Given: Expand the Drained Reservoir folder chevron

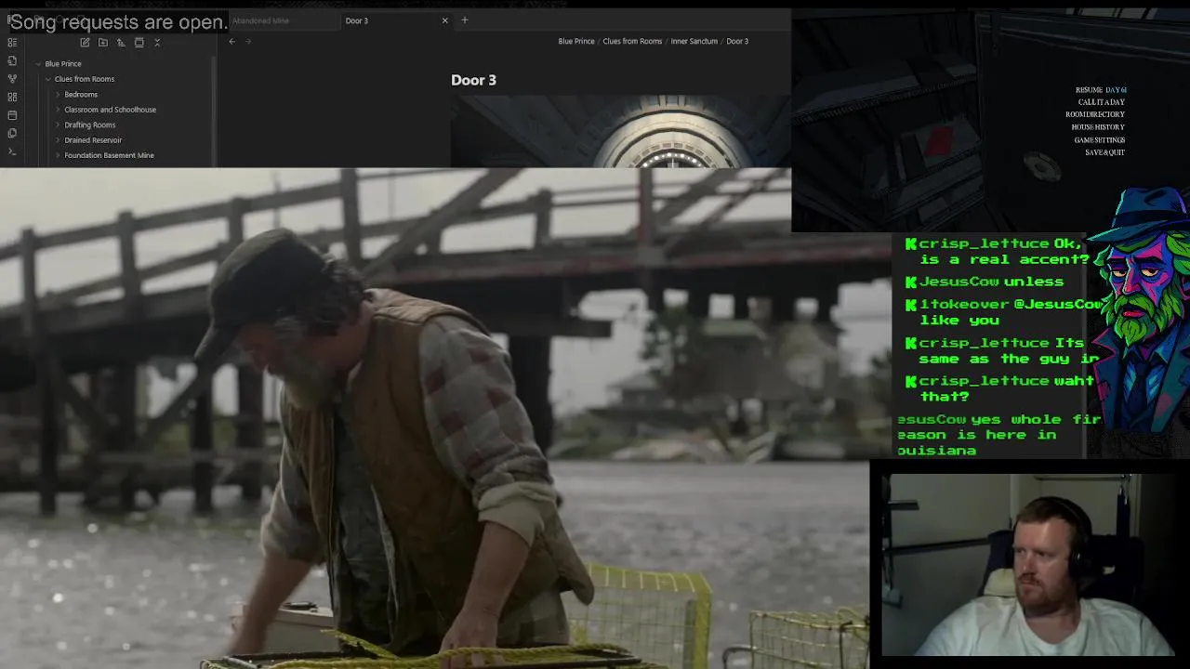Looking at the screenshot, I should click(x=58, y=140).
